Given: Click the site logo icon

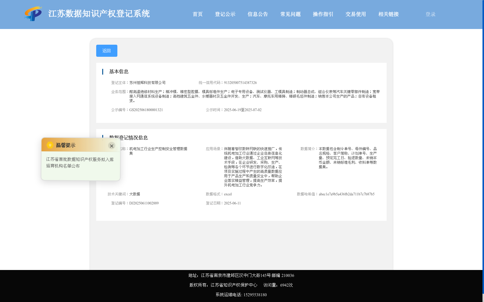Looking at the screenshot, I should (x=33, y=14).
